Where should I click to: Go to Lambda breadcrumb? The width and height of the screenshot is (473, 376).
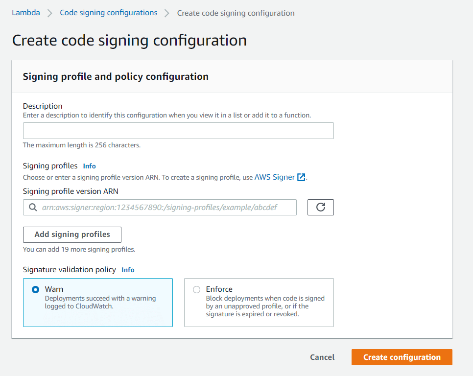tap(26, 13)
